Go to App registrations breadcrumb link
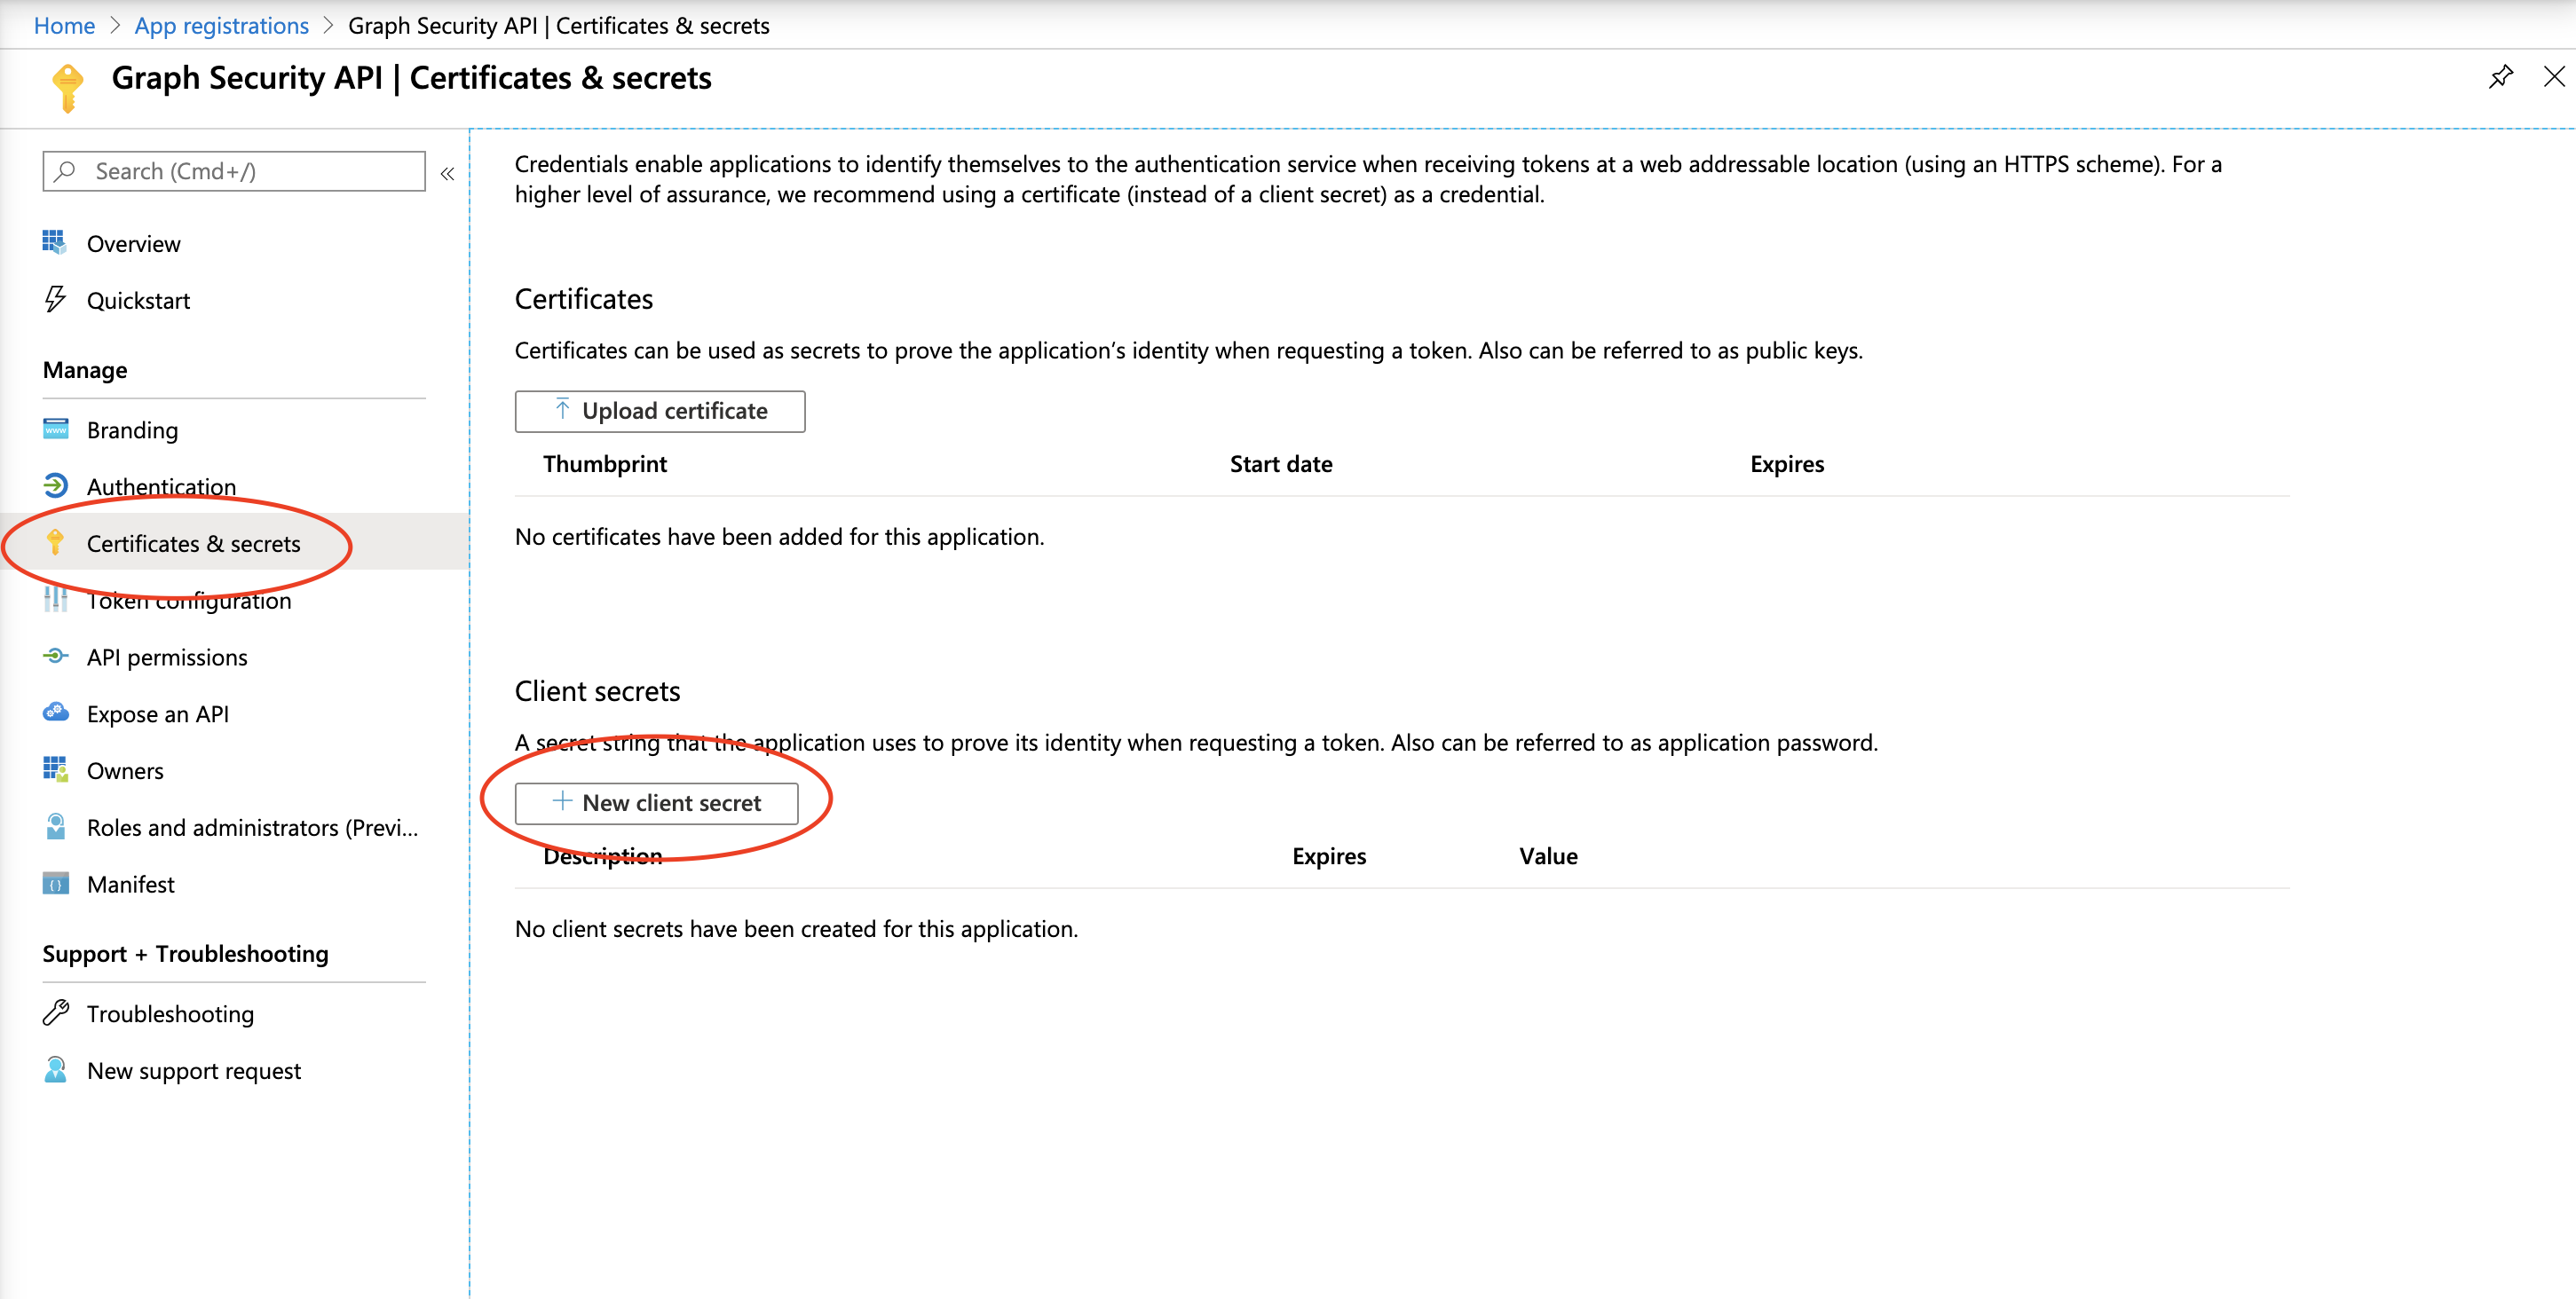 pyautogui.click(x=221, y=26)
